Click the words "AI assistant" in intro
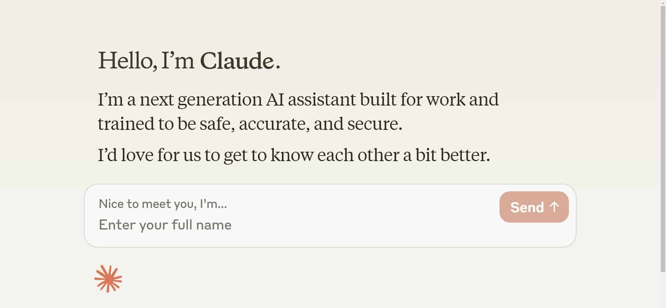This screenshot has width=666, height=308. pyautogui.click(x=311, y=100)
